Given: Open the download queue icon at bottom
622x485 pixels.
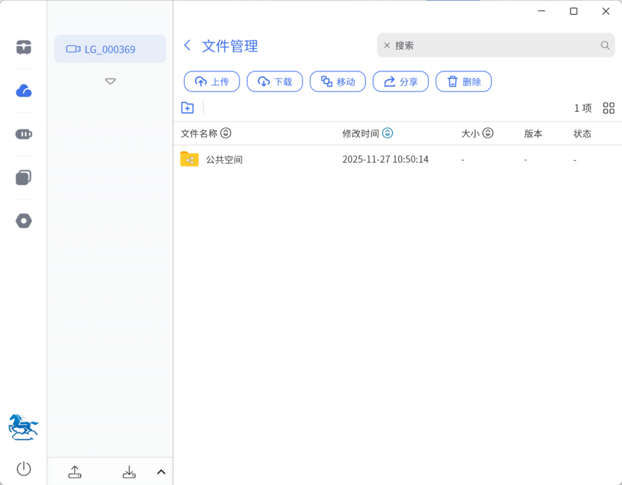Looking at the screenshot, I should (129, 472).
